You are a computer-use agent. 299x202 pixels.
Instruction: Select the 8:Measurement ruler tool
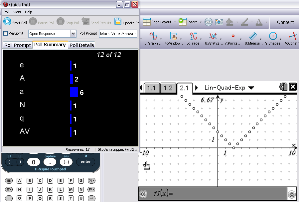[253, 36]
